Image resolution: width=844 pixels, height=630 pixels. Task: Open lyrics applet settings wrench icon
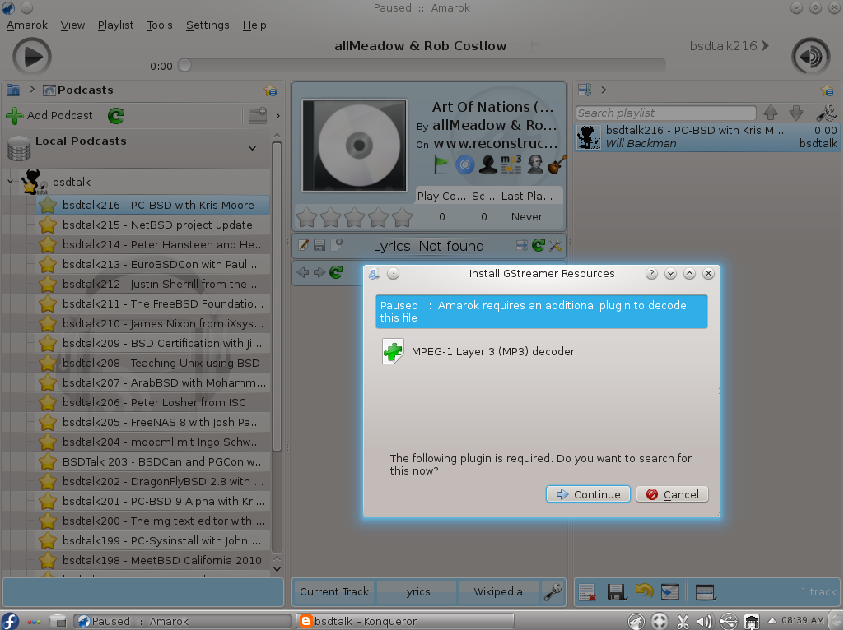pos(555,246)
